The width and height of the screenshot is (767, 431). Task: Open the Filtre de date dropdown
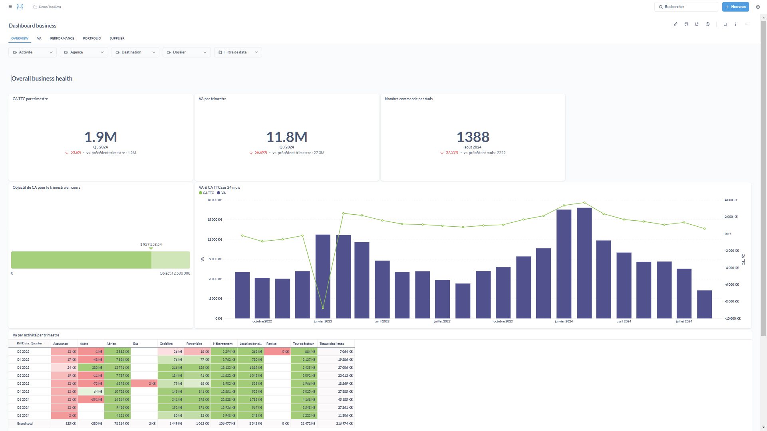(x=238, y=52)
